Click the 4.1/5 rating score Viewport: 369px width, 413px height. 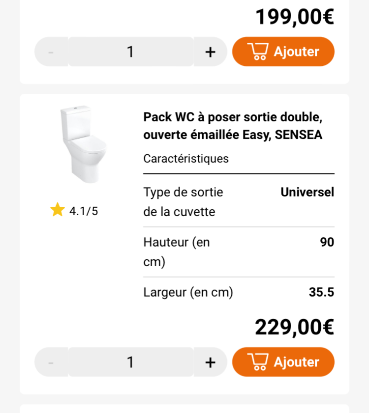(x=84, y=211)
